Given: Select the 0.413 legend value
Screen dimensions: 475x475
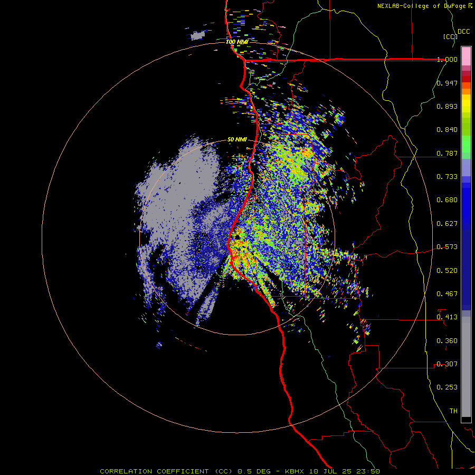Looking at the screenshot, I should tap(447, 317).
